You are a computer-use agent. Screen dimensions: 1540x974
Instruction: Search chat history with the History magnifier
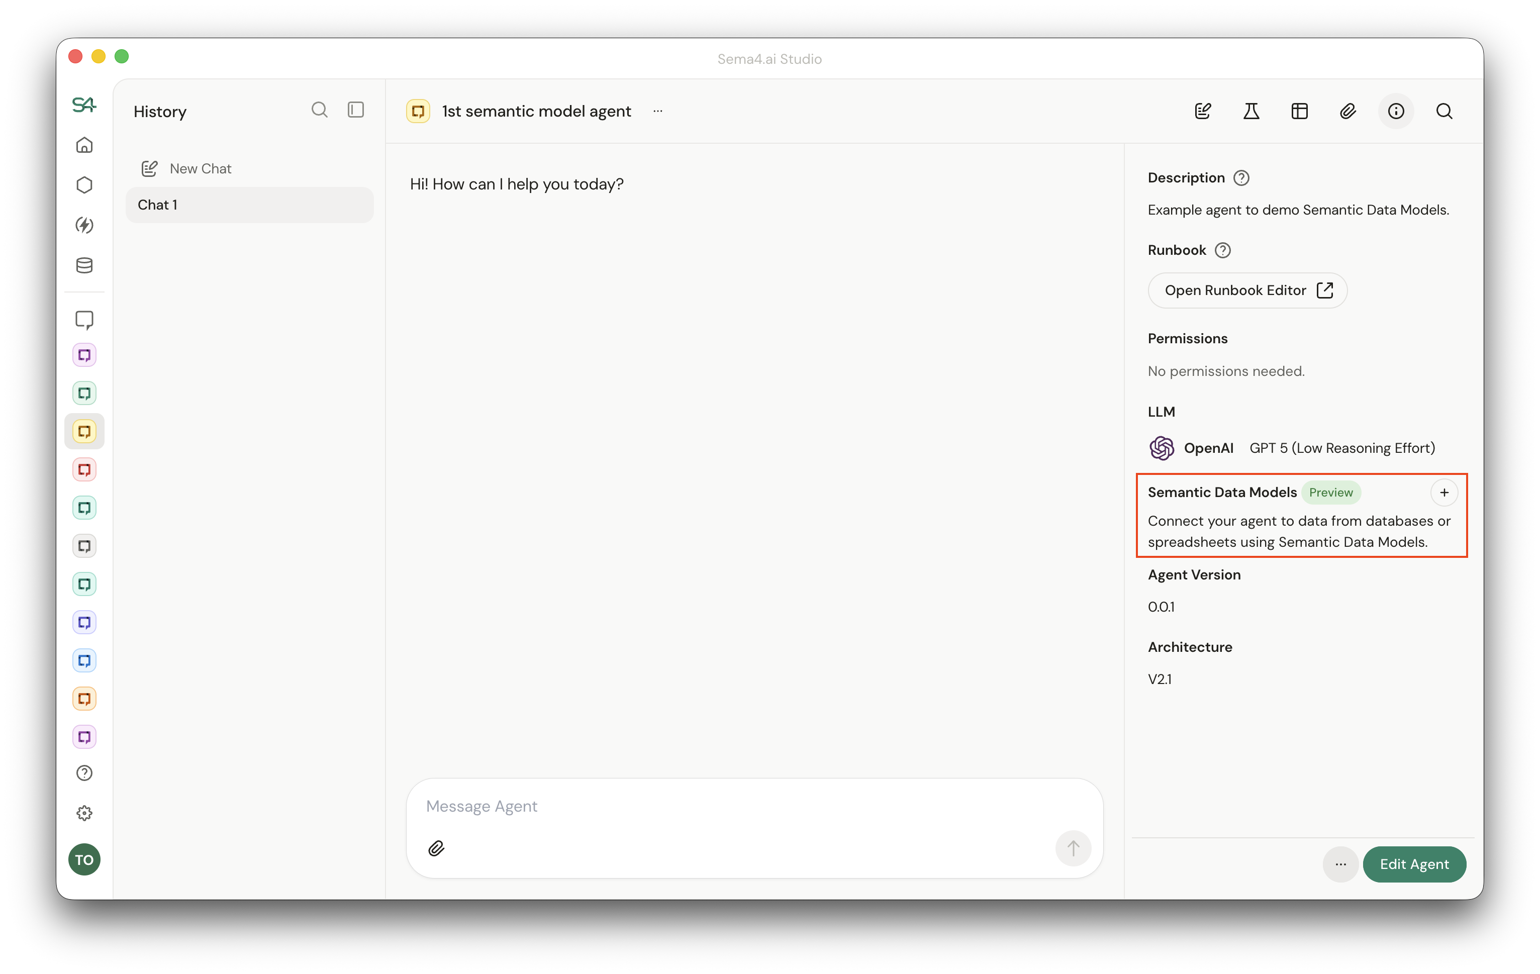(x=320, y=110)
